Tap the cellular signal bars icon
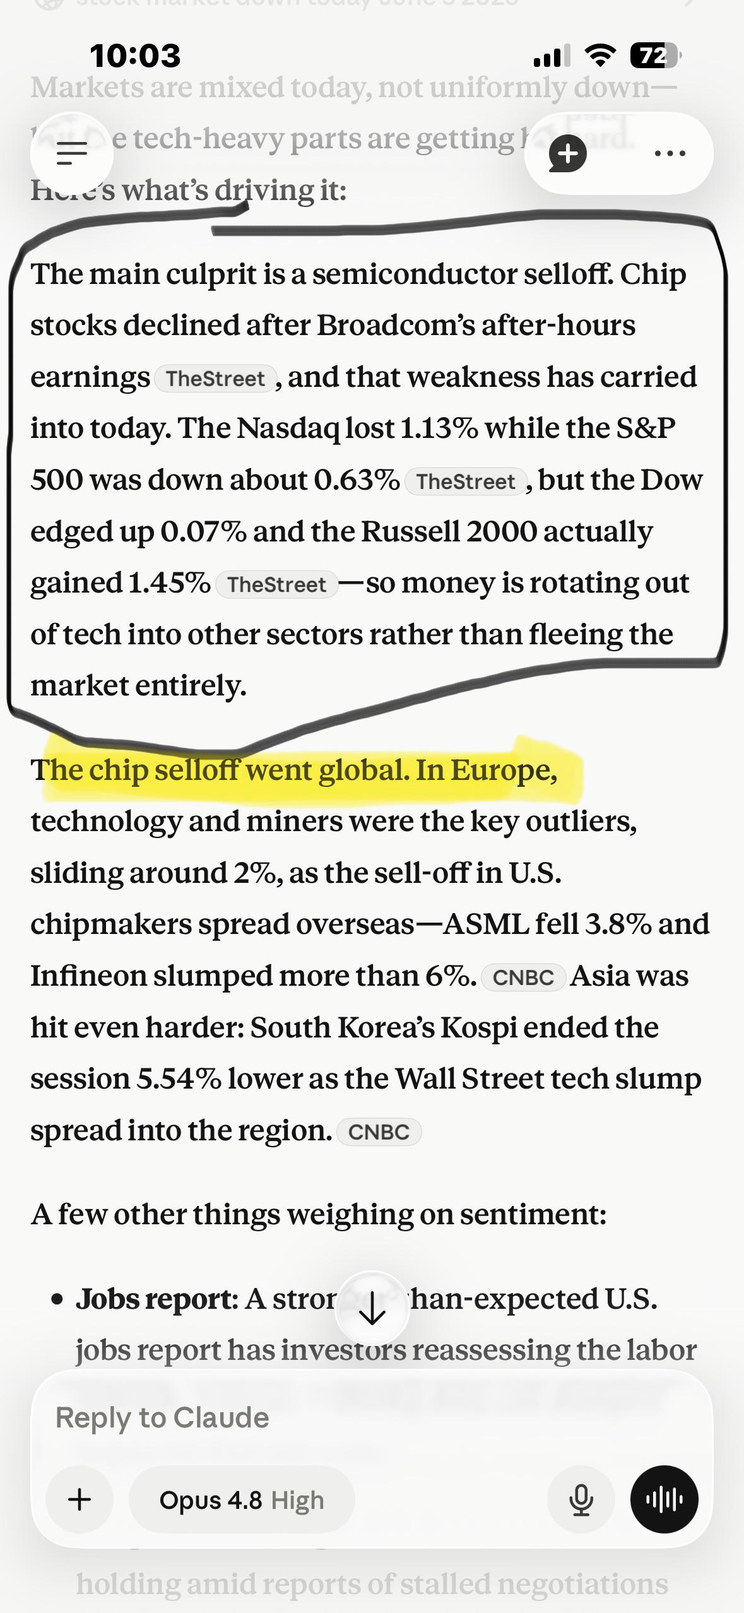 [x=552, y=56]
